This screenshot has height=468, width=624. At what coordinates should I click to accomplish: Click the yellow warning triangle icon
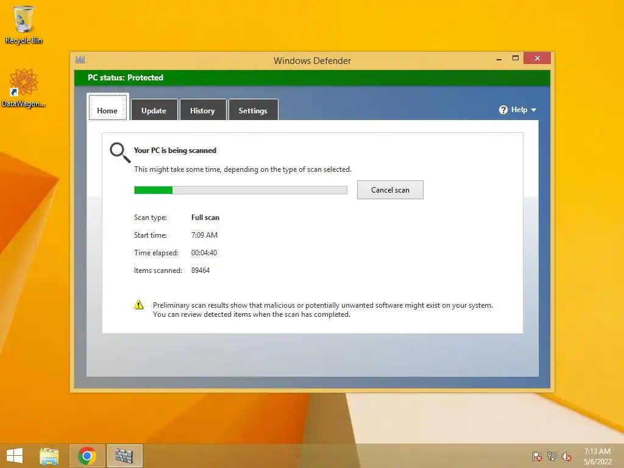click(138, 305)
